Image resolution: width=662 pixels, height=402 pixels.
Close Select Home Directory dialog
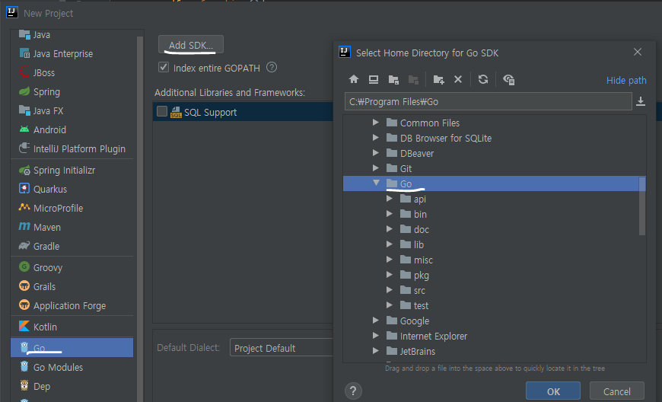638,52
